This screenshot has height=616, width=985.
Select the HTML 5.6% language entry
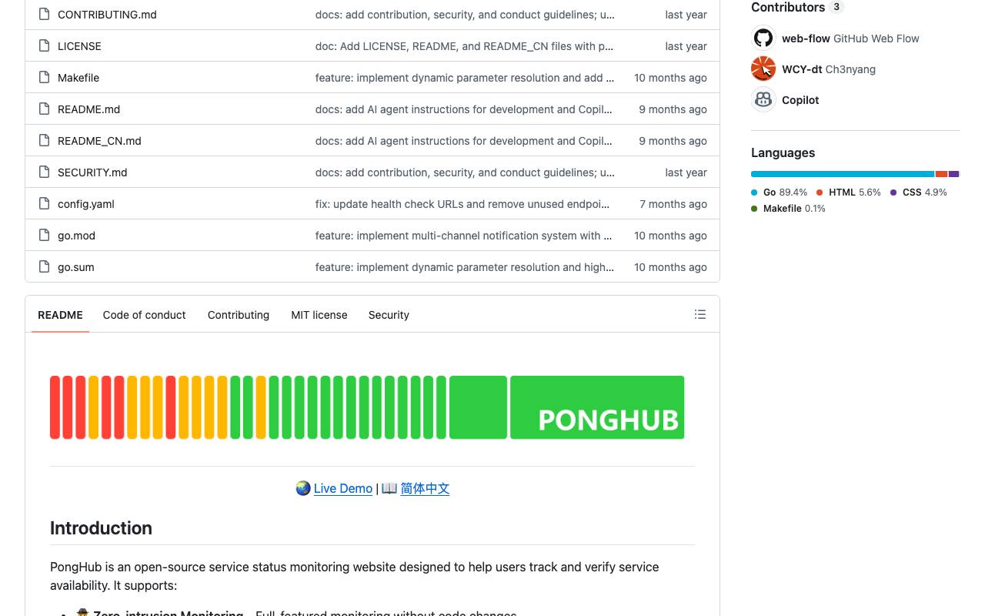pos(848,192)
